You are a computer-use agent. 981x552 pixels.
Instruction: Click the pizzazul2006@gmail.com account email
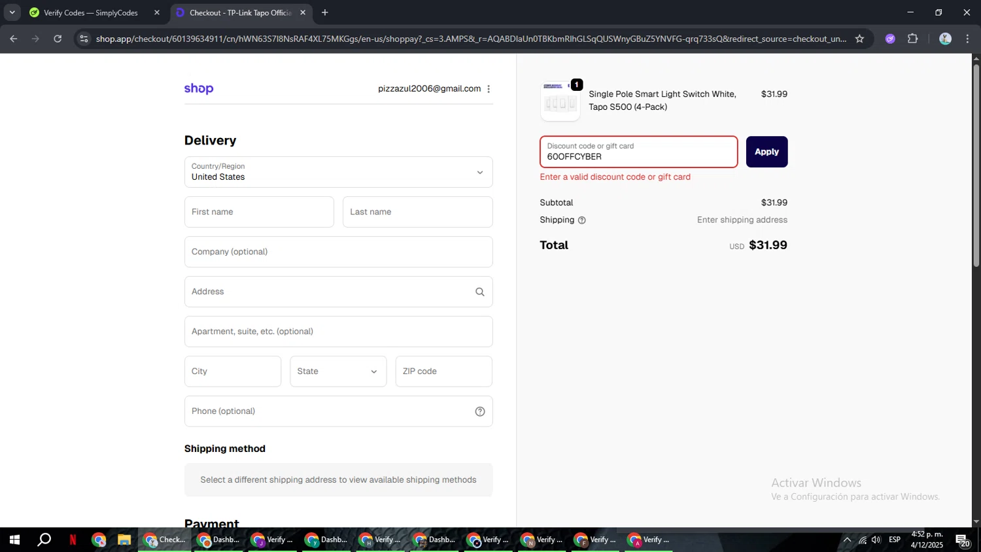click(429, 89)
